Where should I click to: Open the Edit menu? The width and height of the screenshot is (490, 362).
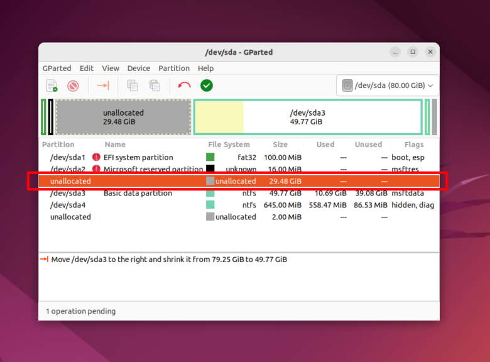click(x=87, y=68)
